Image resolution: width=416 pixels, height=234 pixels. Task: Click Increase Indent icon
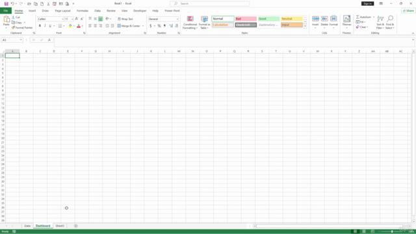click(112, 26)
